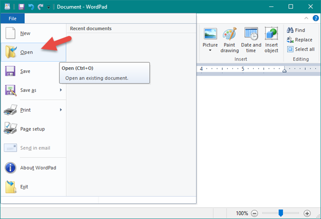This screenshot has width=321, height=219.
Task: Click the zoom slider thumb
Action: click(x=281, y=213)
